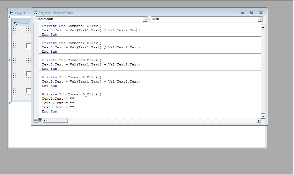Click 'Private Sub Command3_Click()' line

(72, 60)
